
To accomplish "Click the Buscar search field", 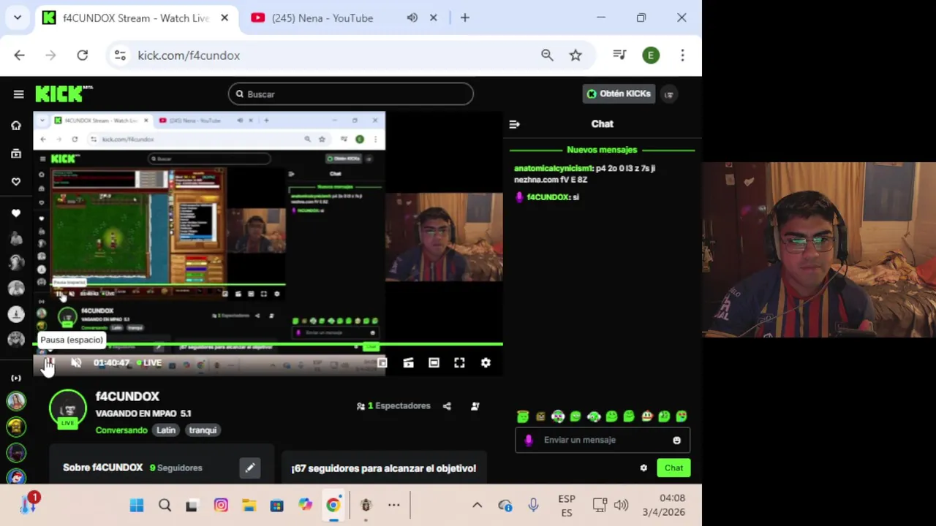I will (351, 94).
